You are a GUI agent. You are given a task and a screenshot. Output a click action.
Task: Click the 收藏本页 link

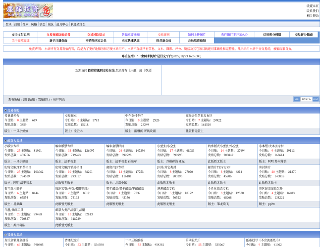[x=312, y=6]
